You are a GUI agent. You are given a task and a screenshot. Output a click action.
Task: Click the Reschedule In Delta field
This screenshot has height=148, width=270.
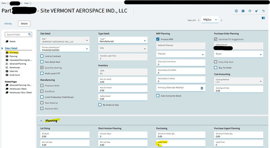[181, 80]
